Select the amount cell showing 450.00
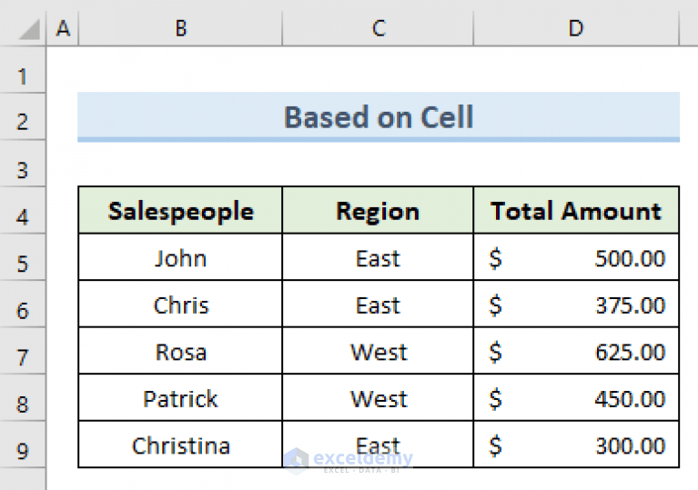The height and width of the screenshot is (490, 698). tap(576, 398)
